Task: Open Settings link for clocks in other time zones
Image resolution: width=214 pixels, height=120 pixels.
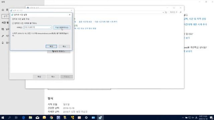Action: (x=195, y=24)
